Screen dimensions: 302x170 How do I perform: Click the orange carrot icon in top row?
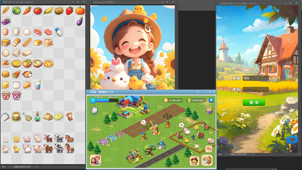point(27,11)
